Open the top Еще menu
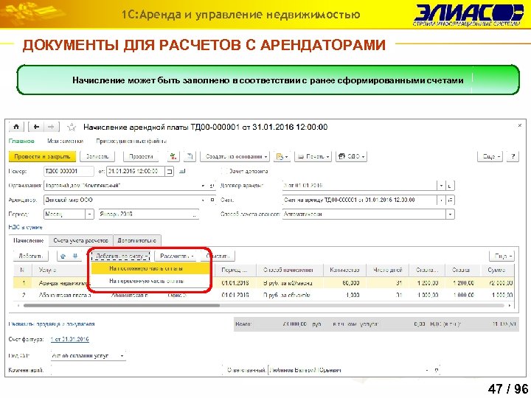The image size is (531, 398). [490, 156]
